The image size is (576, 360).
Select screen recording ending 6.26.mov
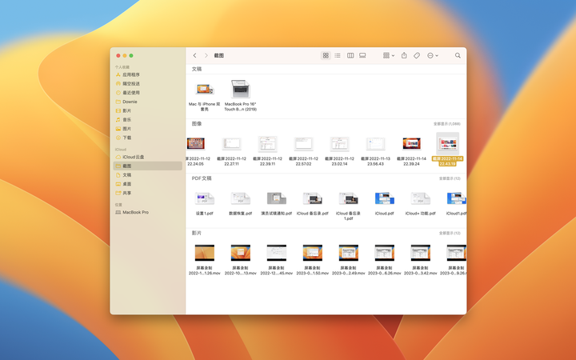[x=384, y=260]
